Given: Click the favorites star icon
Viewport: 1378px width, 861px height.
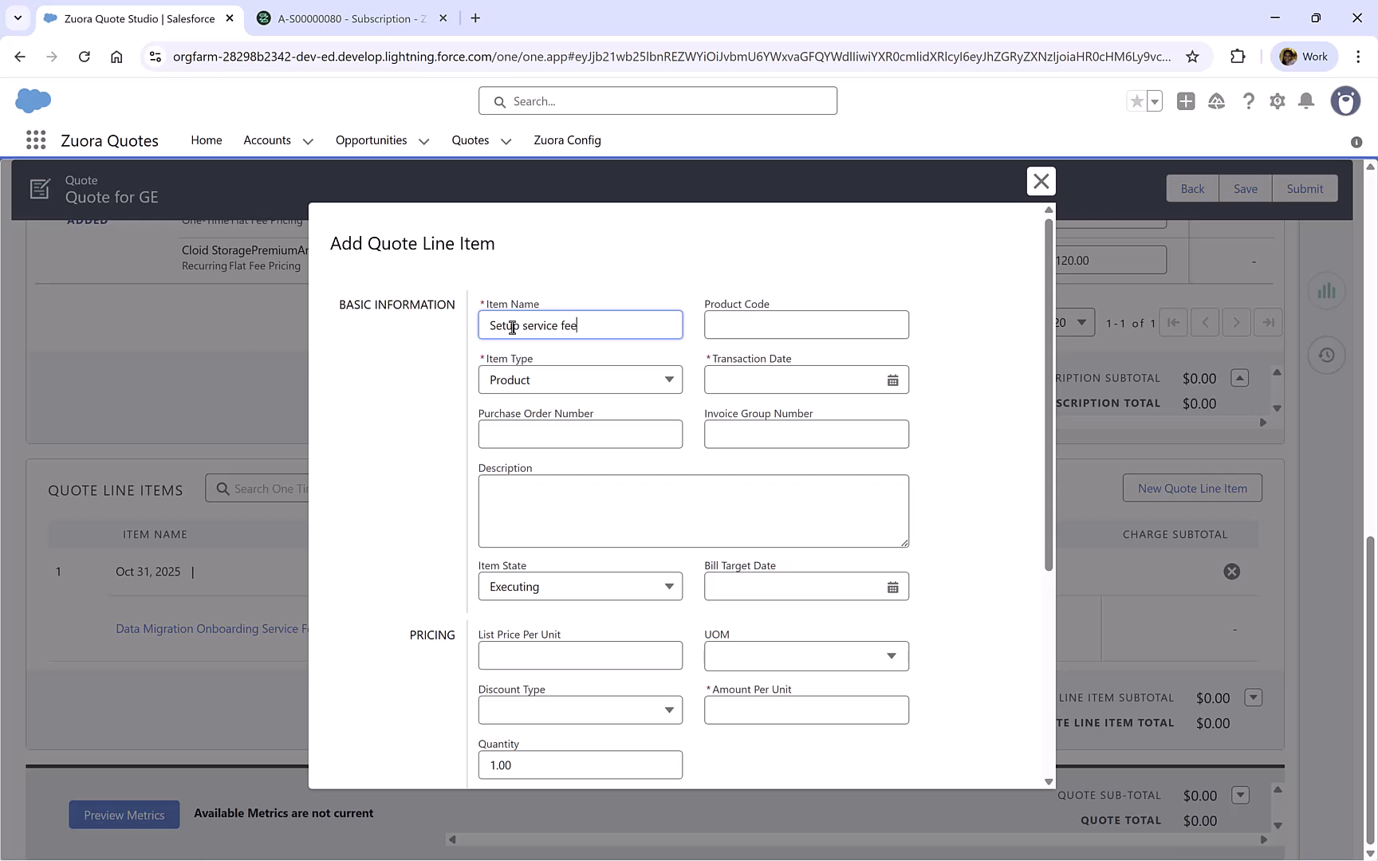Looking at the screenshot, I should tap(1136, 101).
